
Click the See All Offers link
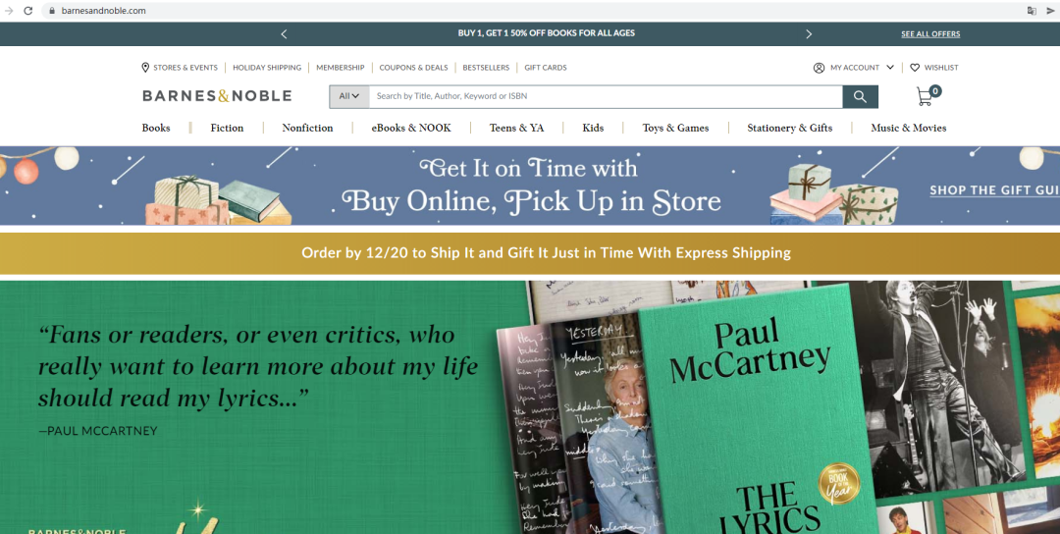(930, 33)
